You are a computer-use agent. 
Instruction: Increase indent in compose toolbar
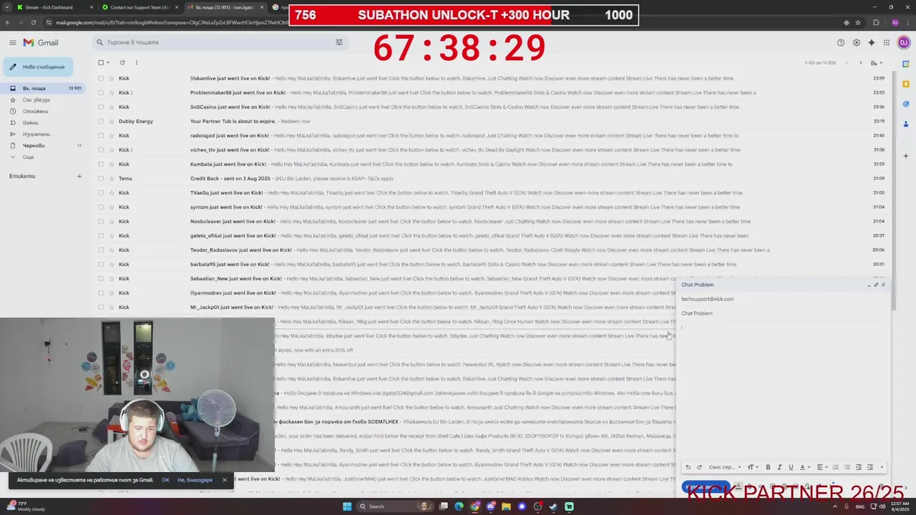869,467
